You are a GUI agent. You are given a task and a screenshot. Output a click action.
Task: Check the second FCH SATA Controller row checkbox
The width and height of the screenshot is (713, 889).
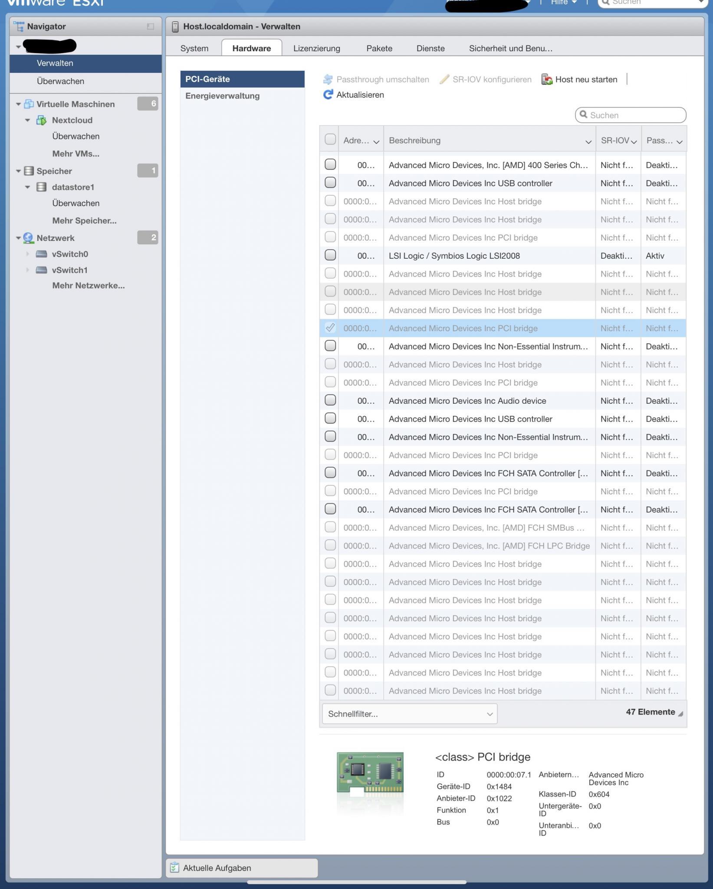tap(330, 509)
